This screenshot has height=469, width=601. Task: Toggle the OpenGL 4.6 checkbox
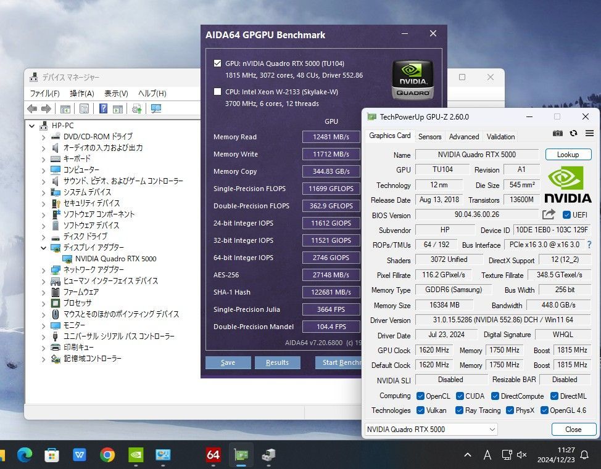pyautogui.click(x=544, y=410)
